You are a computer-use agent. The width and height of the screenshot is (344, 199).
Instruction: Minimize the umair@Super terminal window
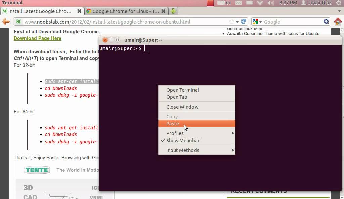[111, 40]
